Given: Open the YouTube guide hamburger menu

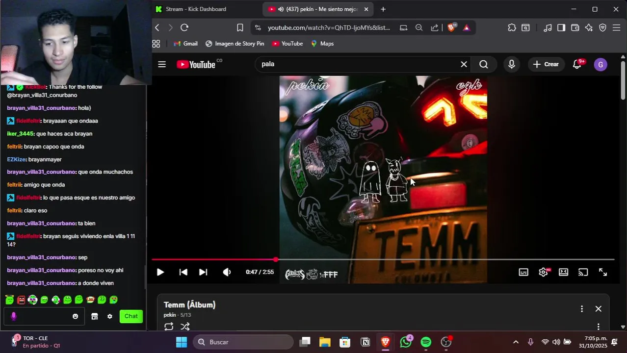Looking at the screenshot, I should click(162, 64).
